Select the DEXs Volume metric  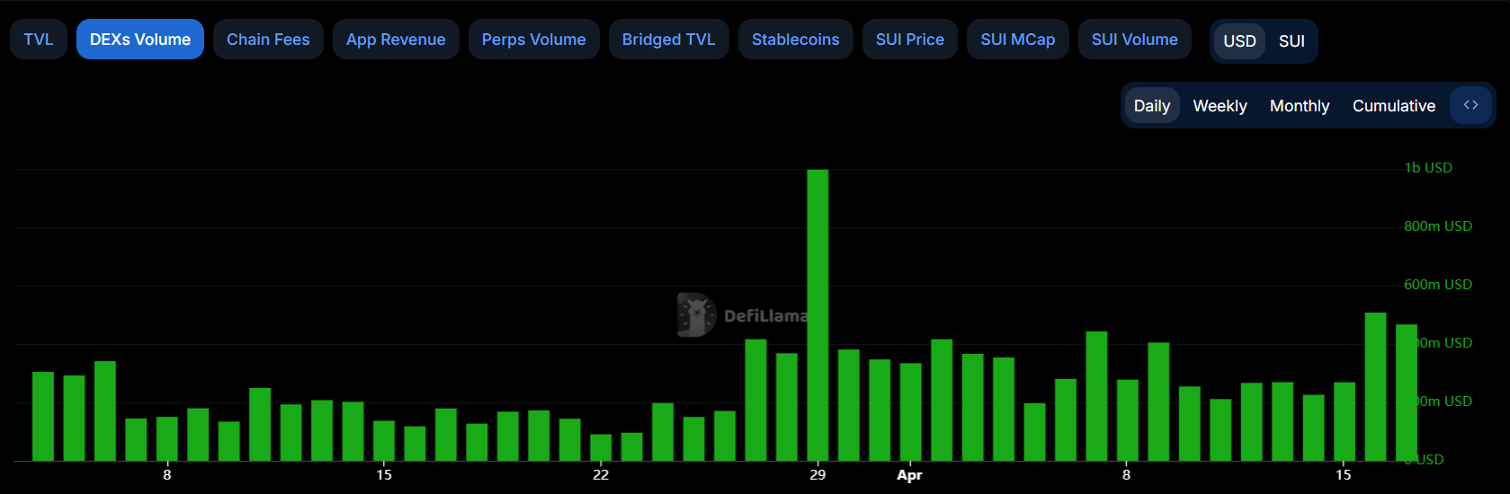[x=140, y=40]
